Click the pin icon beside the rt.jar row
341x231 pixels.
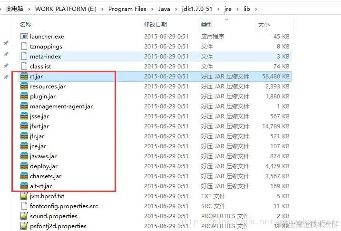point(6,77)
